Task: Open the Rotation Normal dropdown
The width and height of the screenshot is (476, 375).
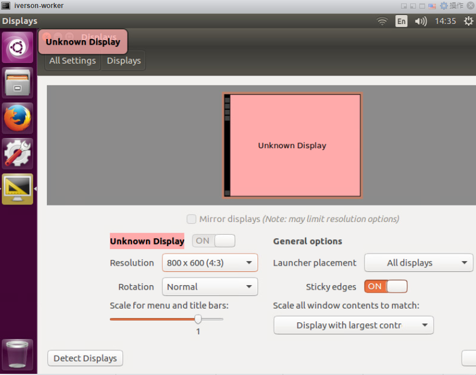Action: pos(210,287)
